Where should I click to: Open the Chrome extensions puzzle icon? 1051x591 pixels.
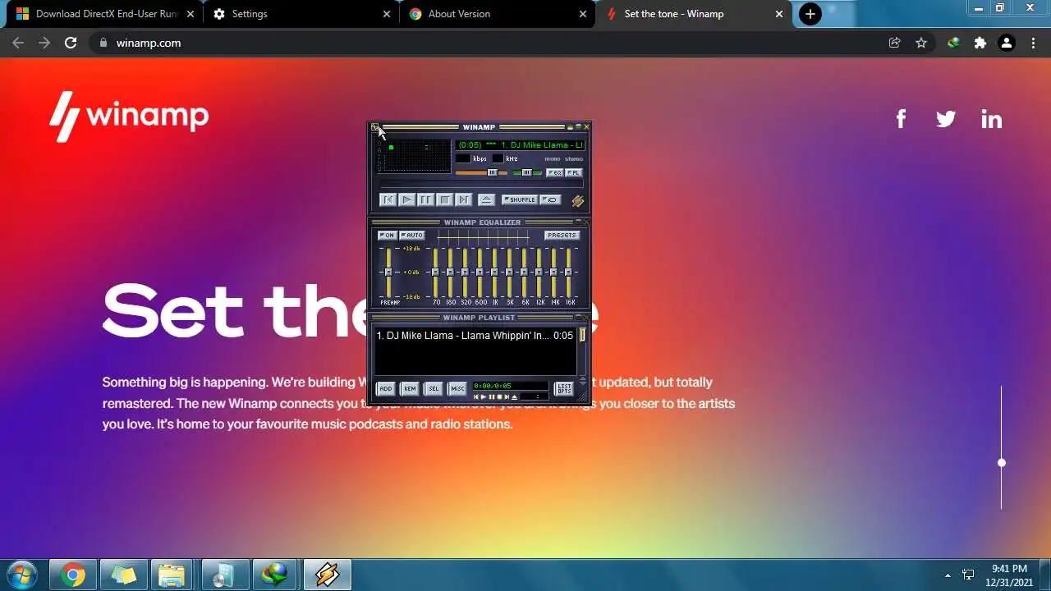pyautogui.click(x=980, y=43)
